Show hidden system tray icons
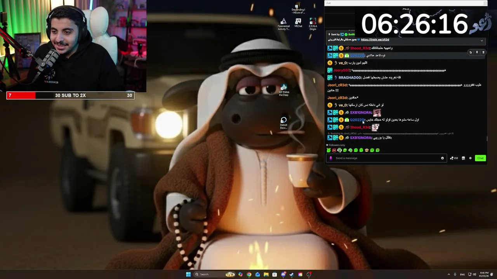Viewport: 497px width, 279px height. (x=449, y=274)
